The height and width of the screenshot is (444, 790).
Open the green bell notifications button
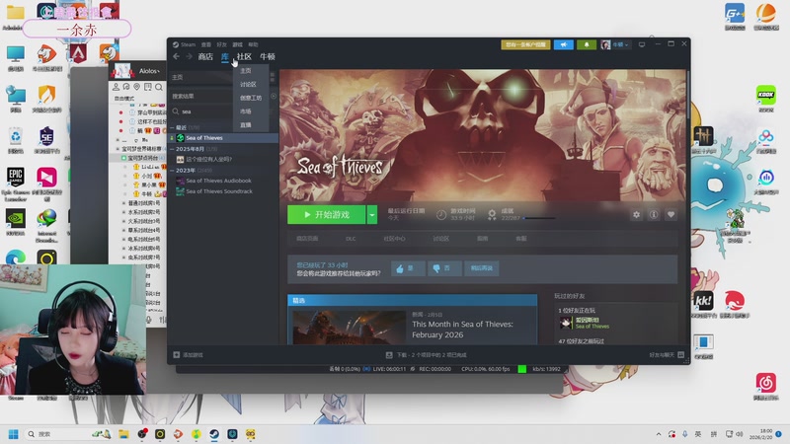[586, 44]
